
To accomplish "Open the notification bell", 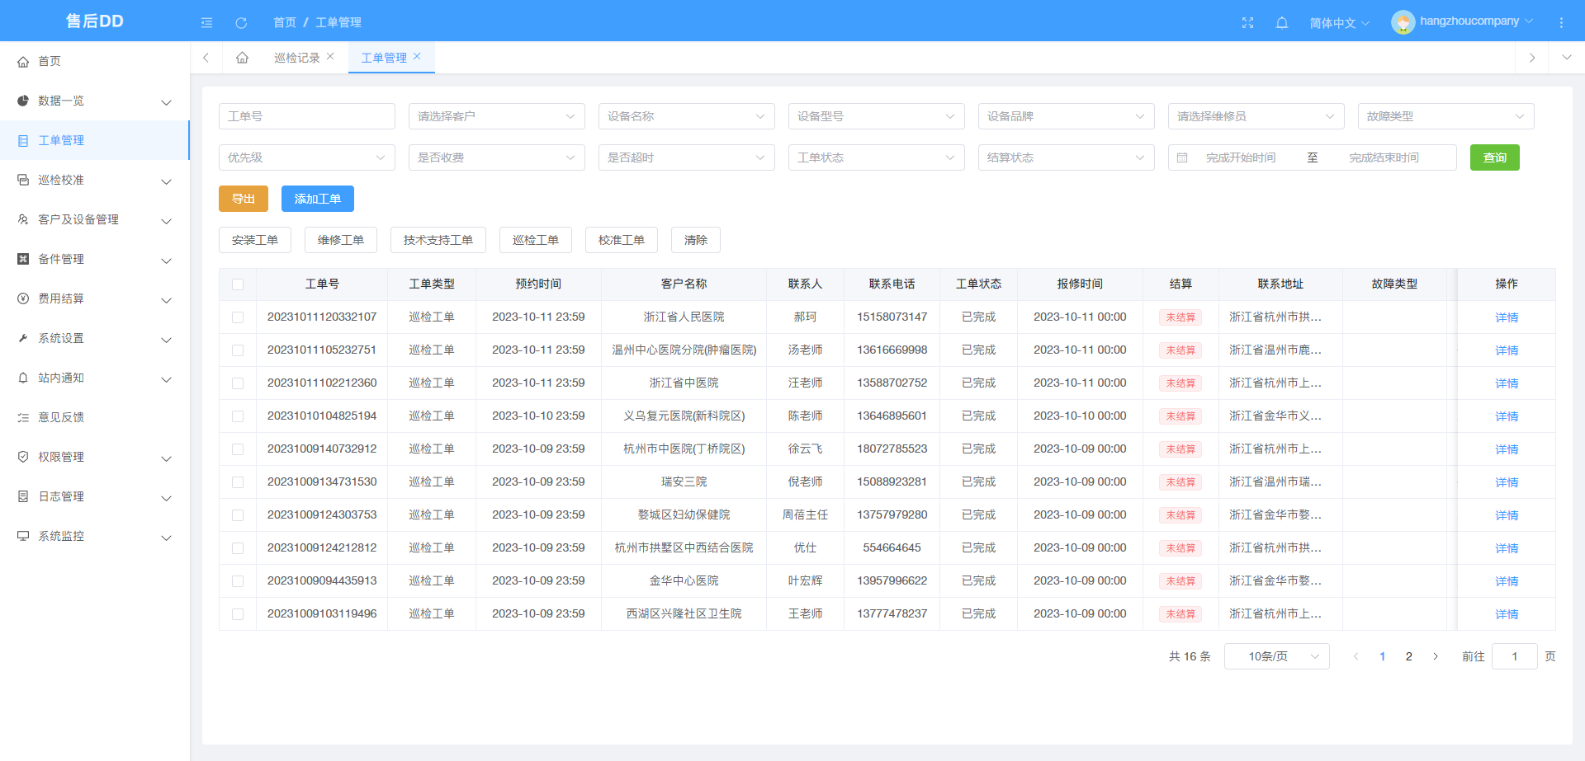I will pos(1282,22).
